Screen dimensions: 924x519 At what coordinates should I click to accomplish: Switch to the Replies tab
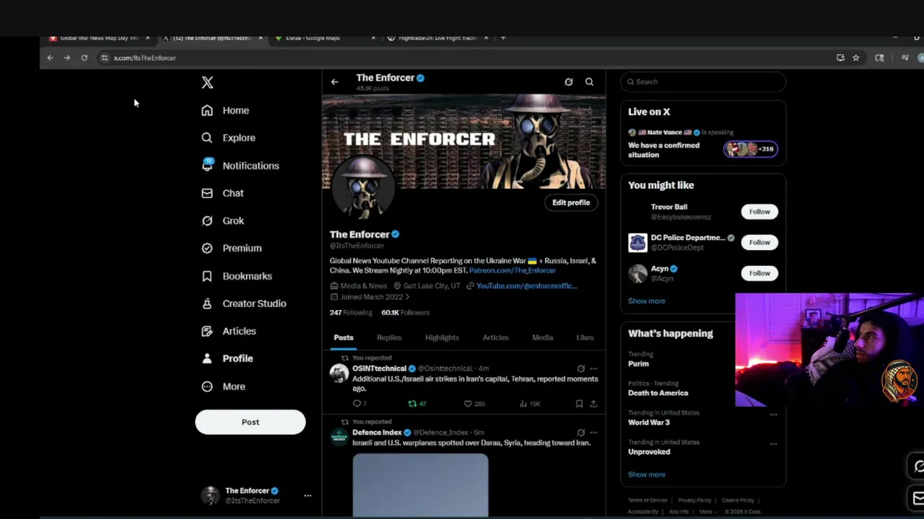click(x=389, y=337)
